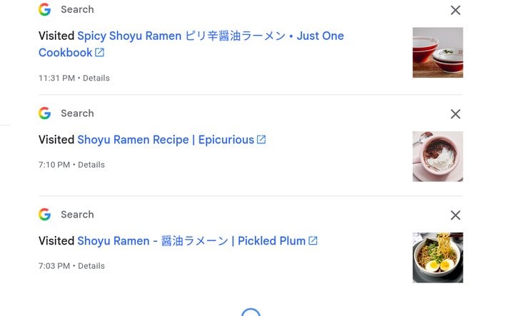The image size is (514, 316).
Task: Delete the Pickled Plum activity entry
Action: point(455,215)
